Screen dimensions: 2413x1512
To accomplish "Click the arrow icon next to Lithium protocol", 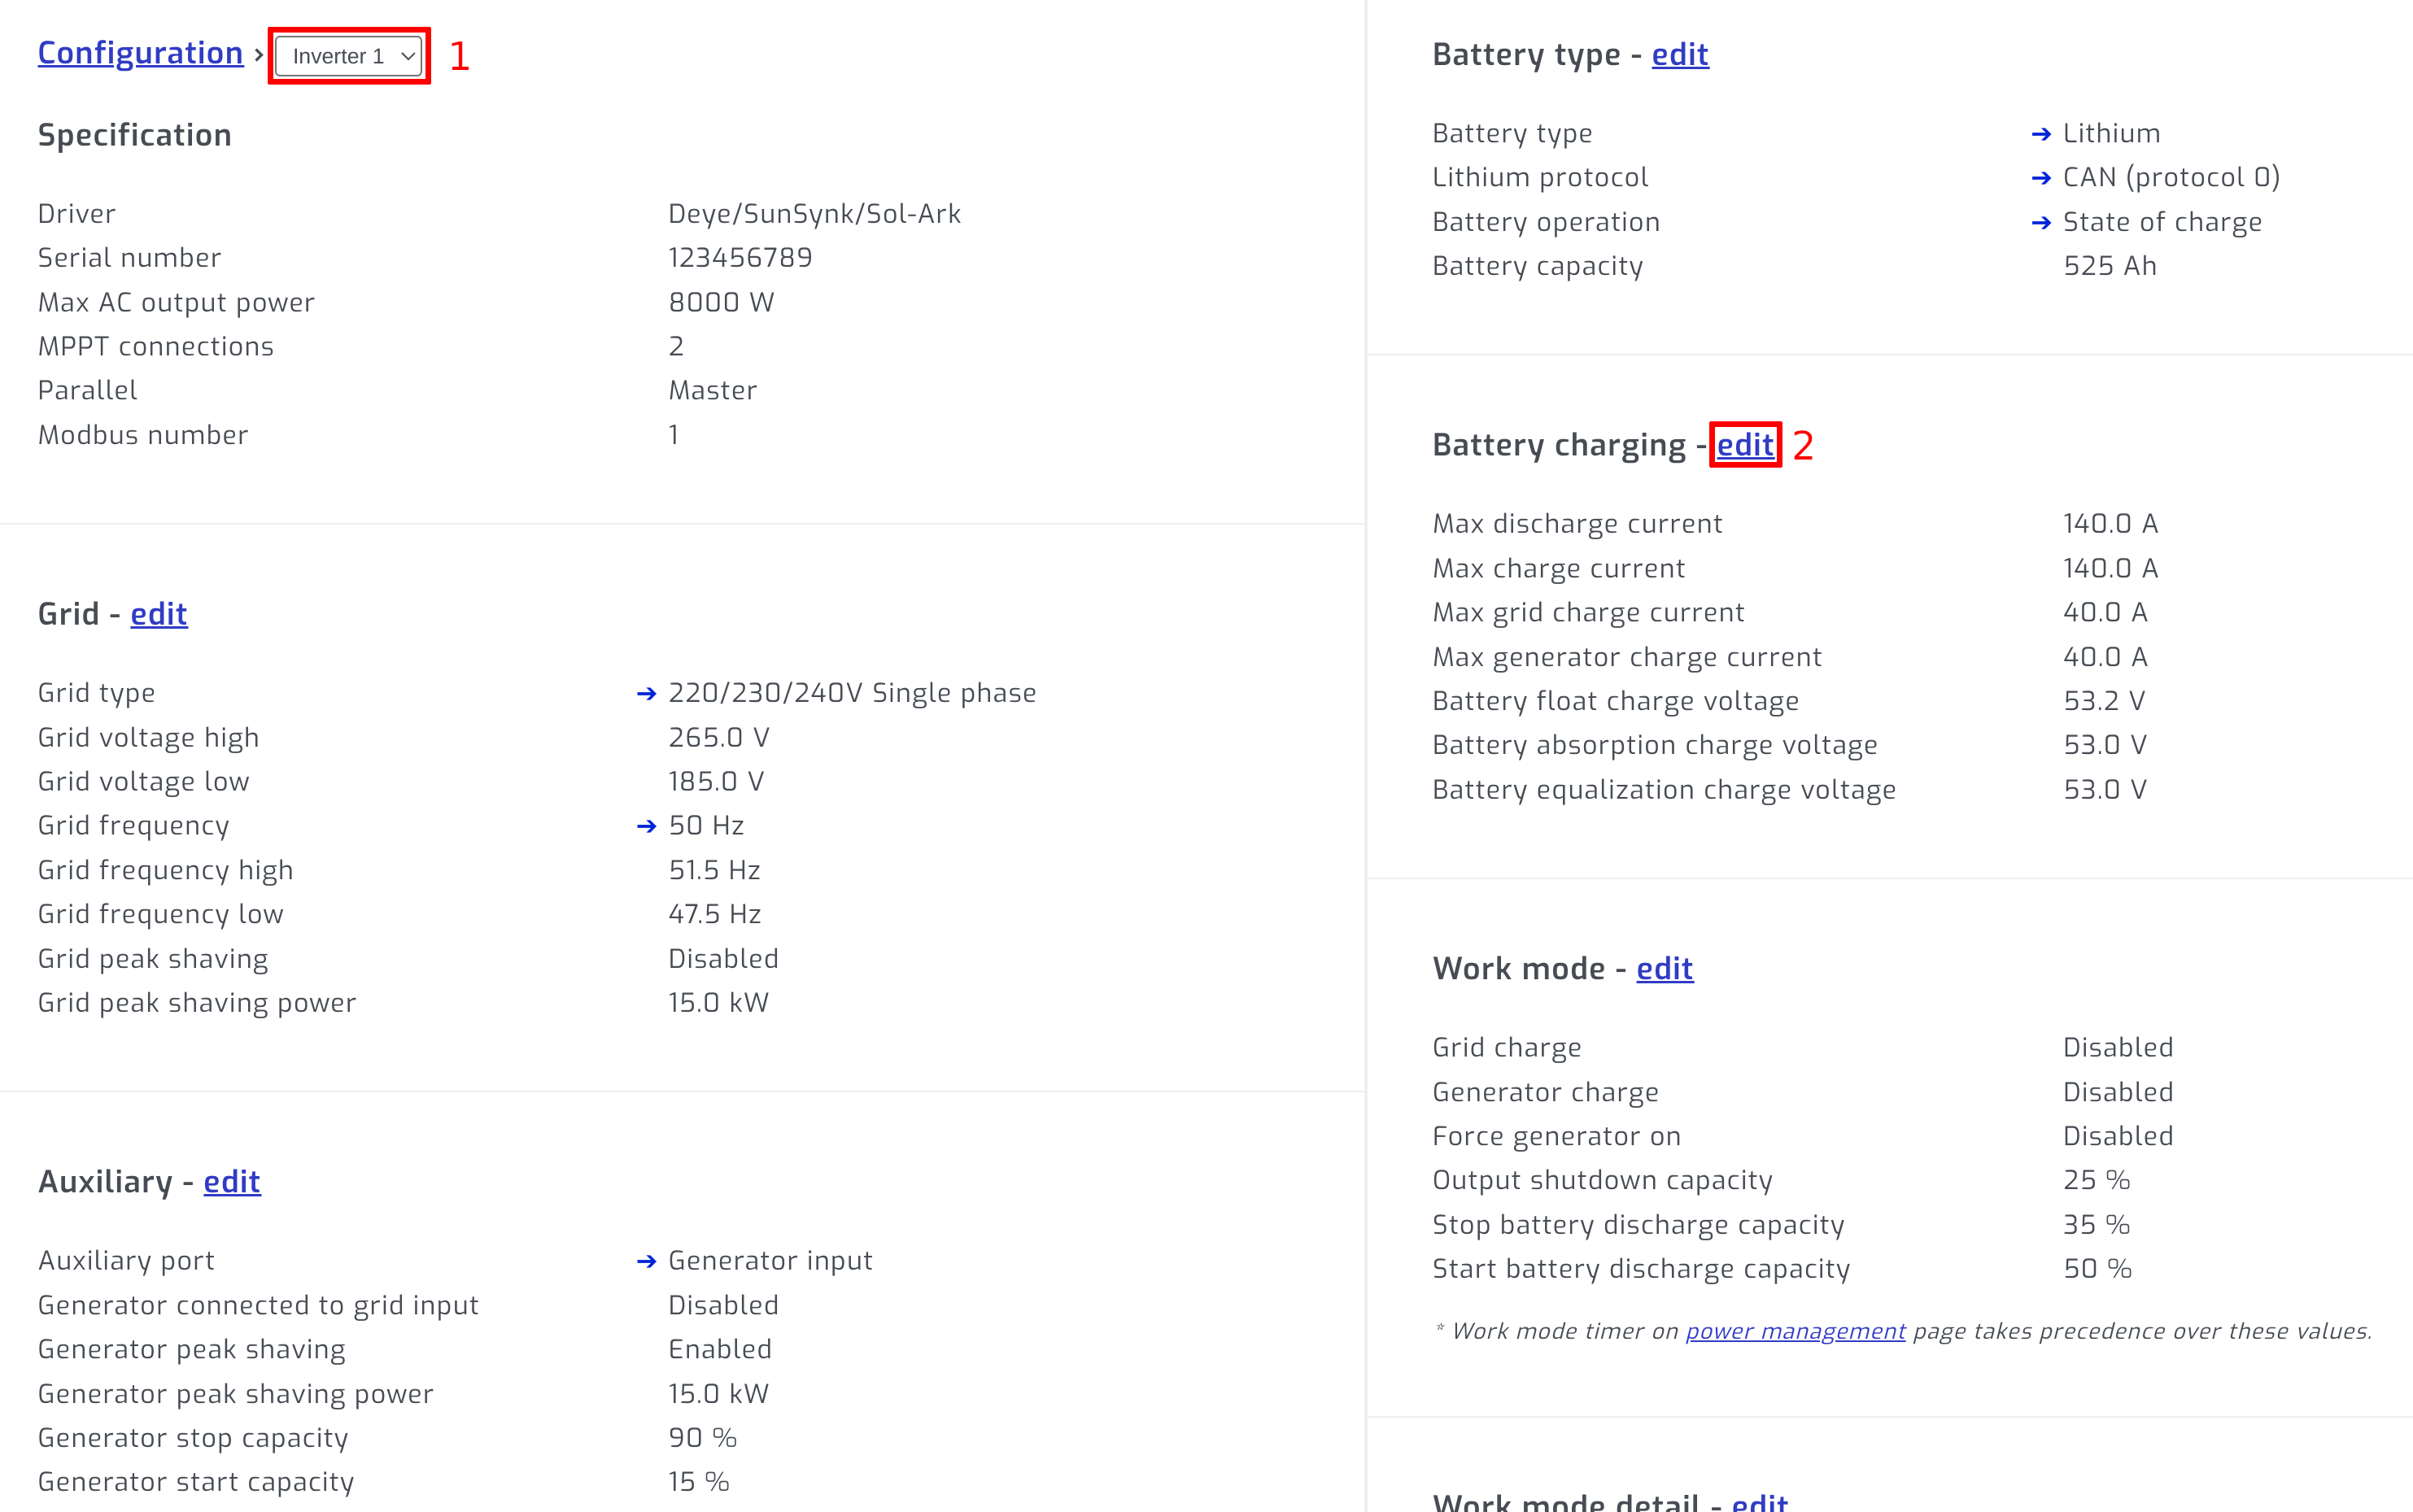I will point(2041,177).
